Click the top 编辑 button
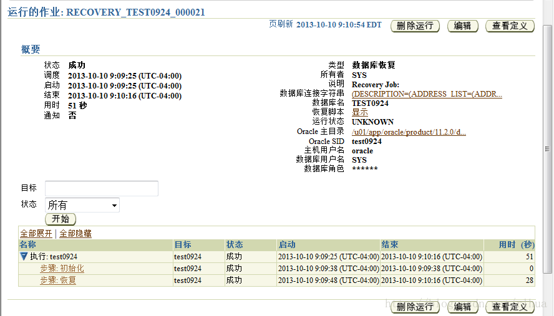 [463, 26]
